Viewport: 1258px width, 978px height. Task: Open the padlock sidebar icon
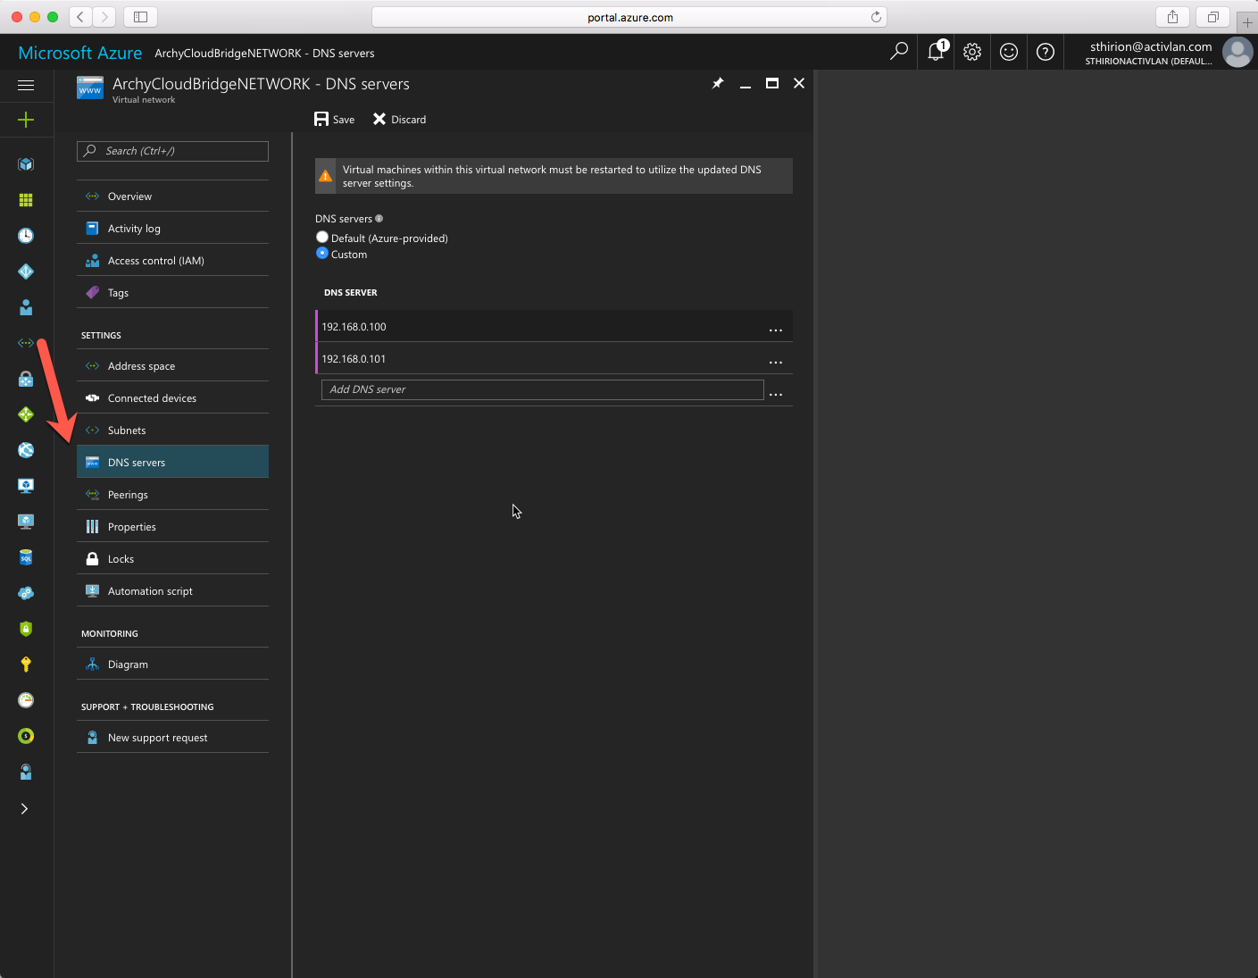pos(26,379)
